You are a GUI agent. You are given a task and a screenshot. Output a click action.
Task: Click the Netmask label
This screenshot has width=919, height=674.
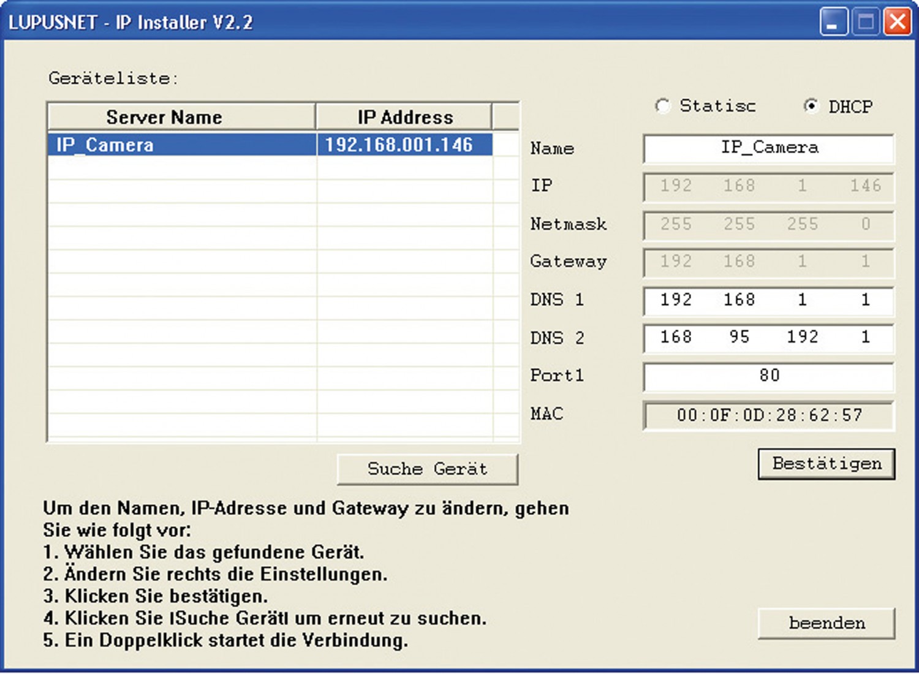click(569, 224)
